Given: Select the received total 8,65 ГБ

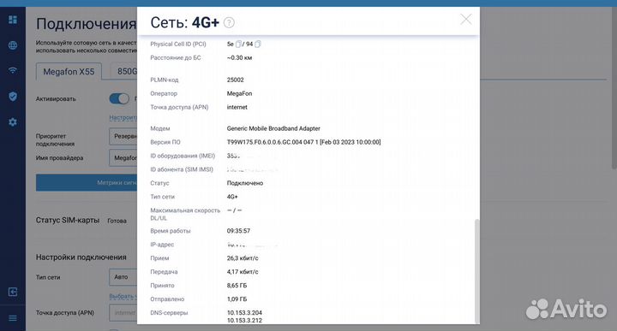Looking at the screenshot, I should pos(237,286).
